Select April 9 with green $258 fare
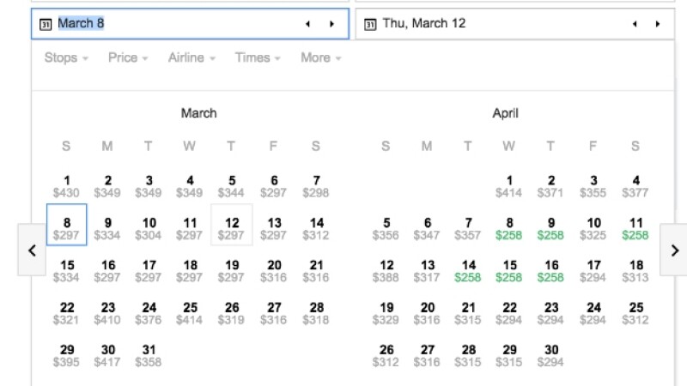This screenshot has width=687, height=386. pyautogui.click(x=550, y=229)
